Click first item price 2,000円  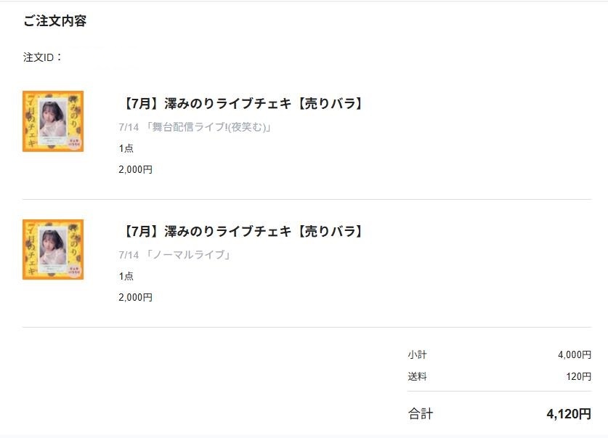[135, 169]
